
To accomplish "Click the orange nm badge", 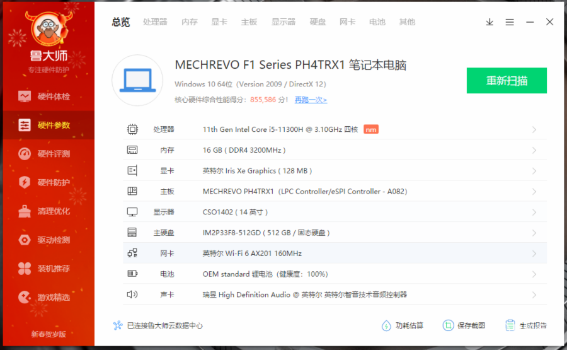I will (x=371, y=129).
